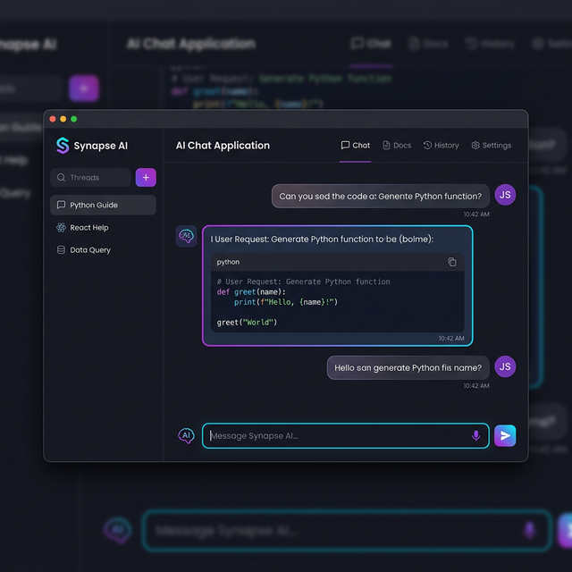Send the message with the arrow button
The image size is (572, 572).
tap(505, 435)
